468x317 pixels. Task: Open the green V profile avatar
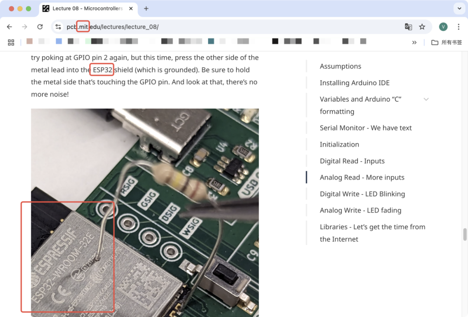click(x=443, y=27)
